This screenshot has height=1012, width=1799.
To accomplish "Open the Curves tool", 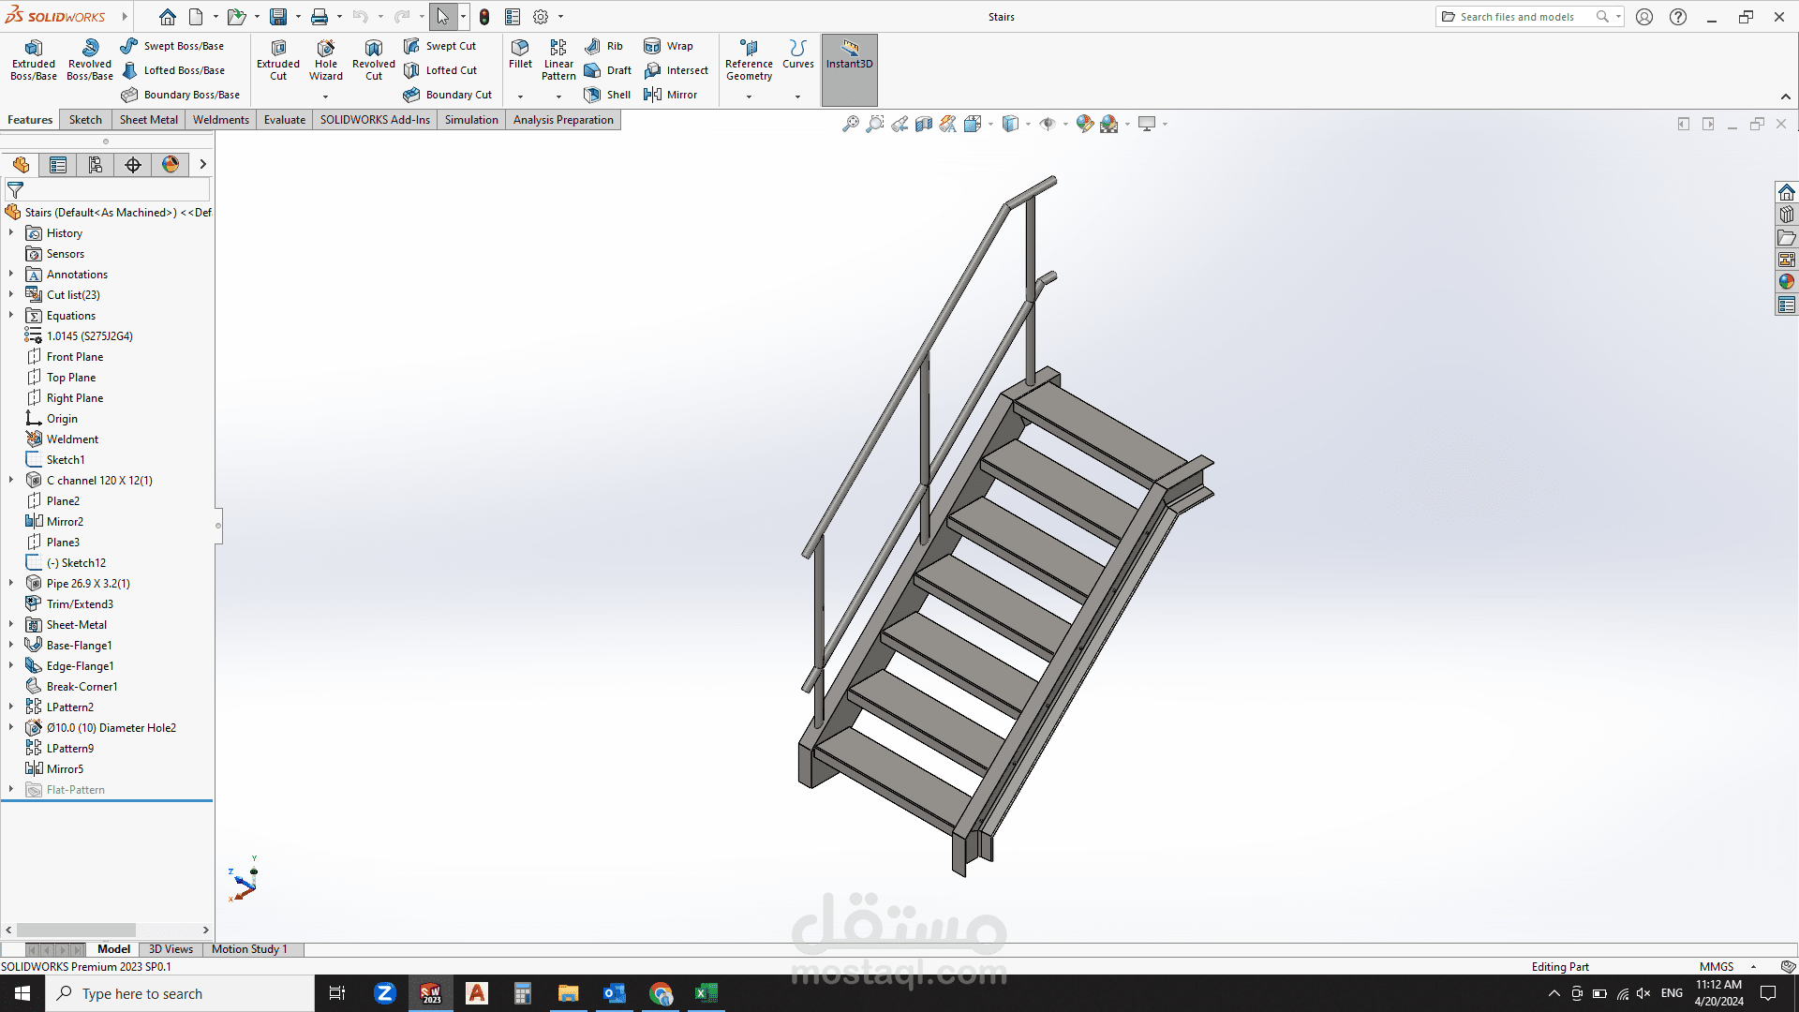I will [798, 54].
